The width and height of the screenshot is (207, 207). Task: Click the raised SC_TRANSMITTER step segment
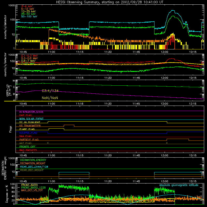[x=69, y=125]
